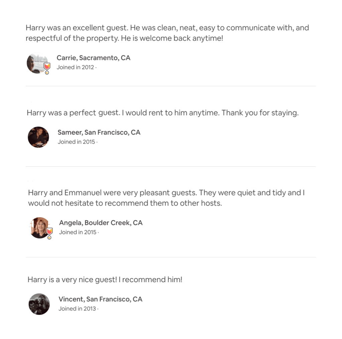Viewport: 342px width, 339px height.
Task: Click Angela's Superhost badge icon
Action: [49, 231]
